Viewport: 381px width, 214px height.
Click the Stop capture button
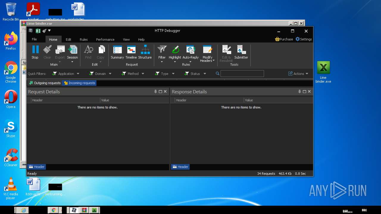click(35, 52)
